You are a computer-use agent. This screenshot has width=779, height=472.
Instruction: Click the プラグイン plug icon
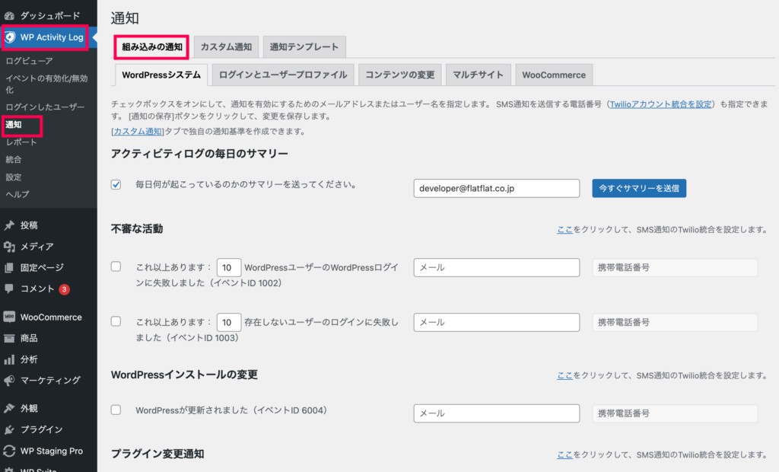pos(9,429)
